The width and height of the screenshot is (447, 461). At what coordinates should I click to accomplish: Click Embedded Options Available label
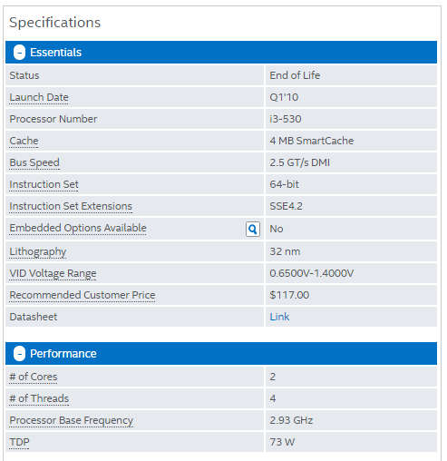click(78, 228)
